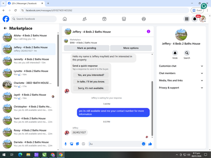The image size is (211, 158).
Task: Send quick reply 'In talks. I'll let you know.'
Action: [x=91, y=82]
